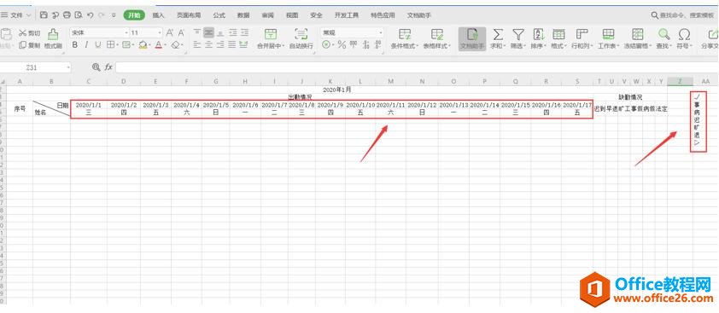The width and height of the screenshot is (719, 313).
Task: Click the Filter (筛选) funnel icon
Action: tap(518, 34)
